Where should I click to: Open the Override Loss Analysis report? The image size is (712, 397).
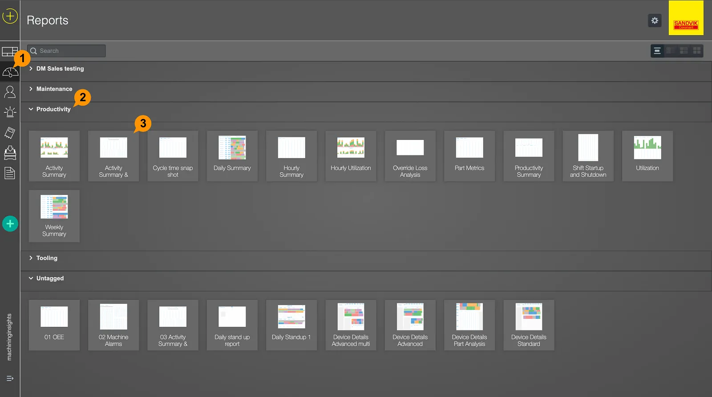point(410,155)
